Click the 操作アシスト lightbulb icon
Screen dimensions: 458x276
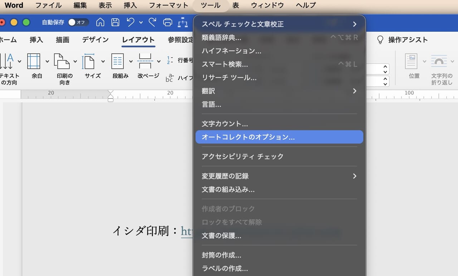pos(380,40)
